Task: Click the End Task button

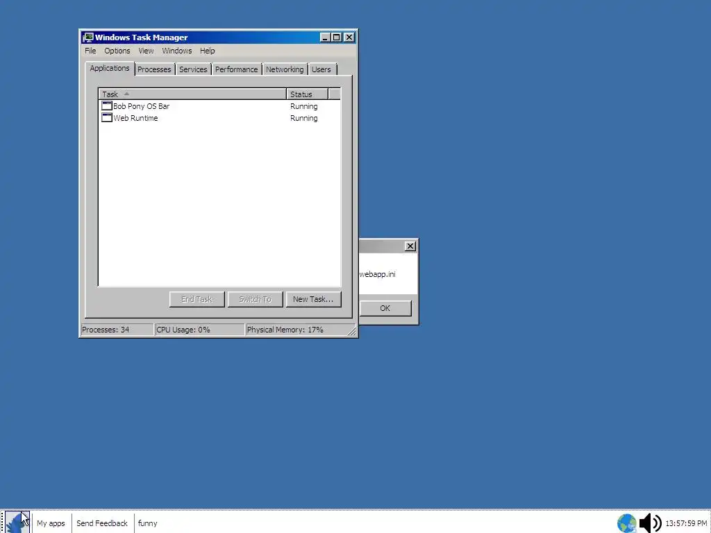Action: pos(196,299)
